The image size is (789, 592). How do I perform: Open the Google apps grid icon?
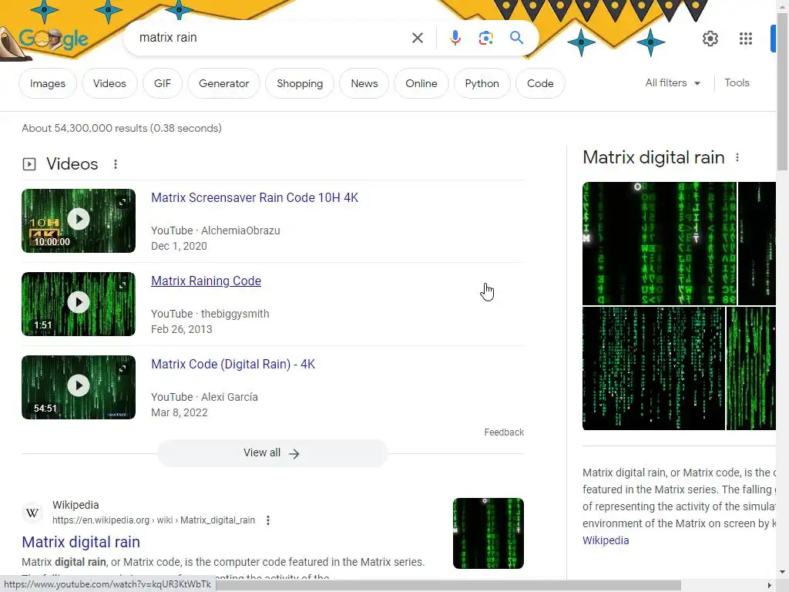coord(746,39)
